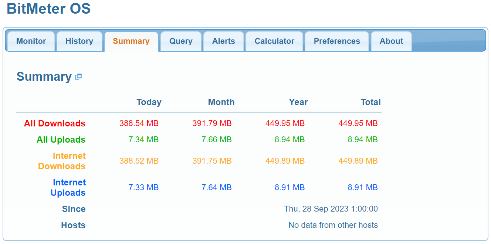
Task: Click the Year column header
Action: (298, 102)
